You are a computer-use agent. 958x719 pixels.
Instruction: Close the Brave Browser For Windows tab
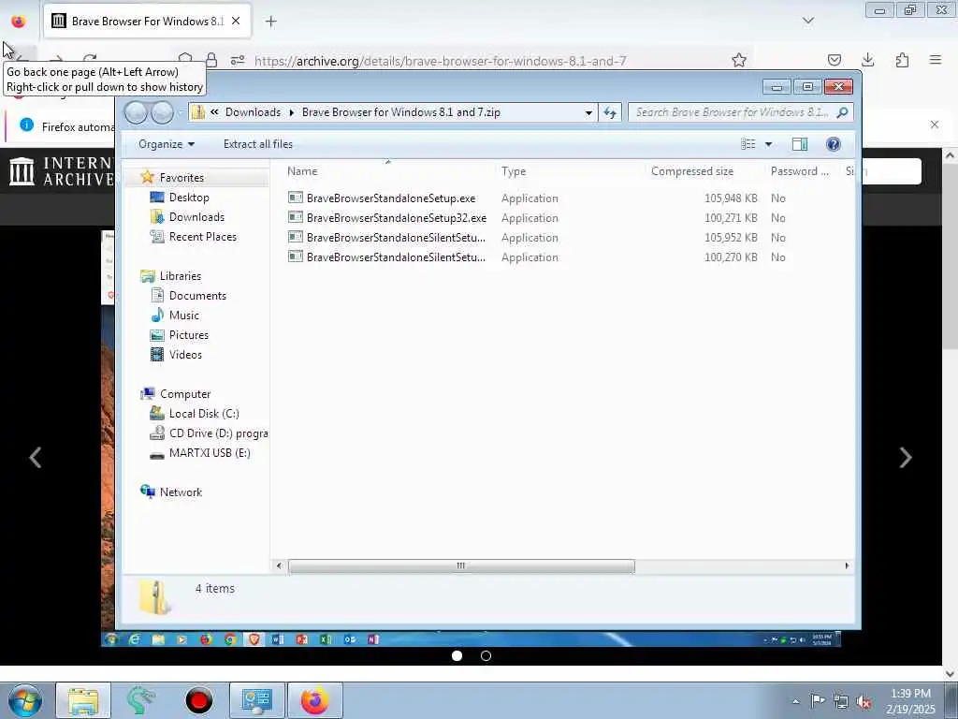click(x=236, y=21)
